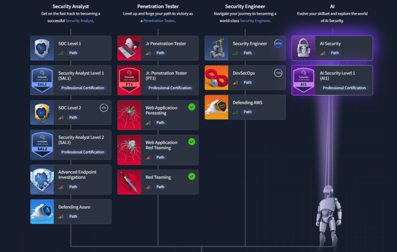
Task: Click the 6% progress ring on SOC Level 2
Action: [x=104, y=108]
